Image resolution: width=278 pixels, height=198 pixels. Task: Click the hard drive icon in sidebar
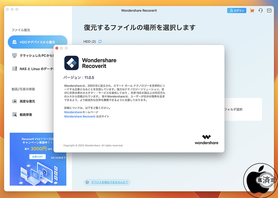pos(14,42)
